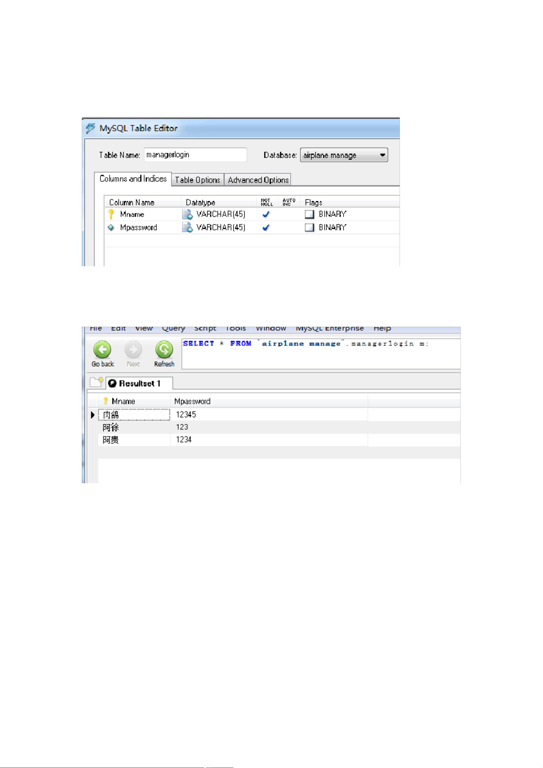Click the key icon in Mname header
This screenshot has width=543, height=768.
coord(106,401)
